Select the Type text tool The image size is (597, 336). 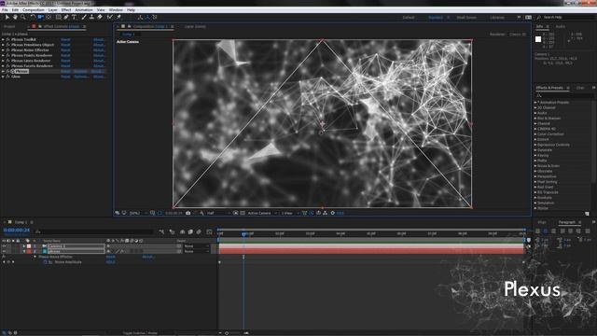pos(75,17)
